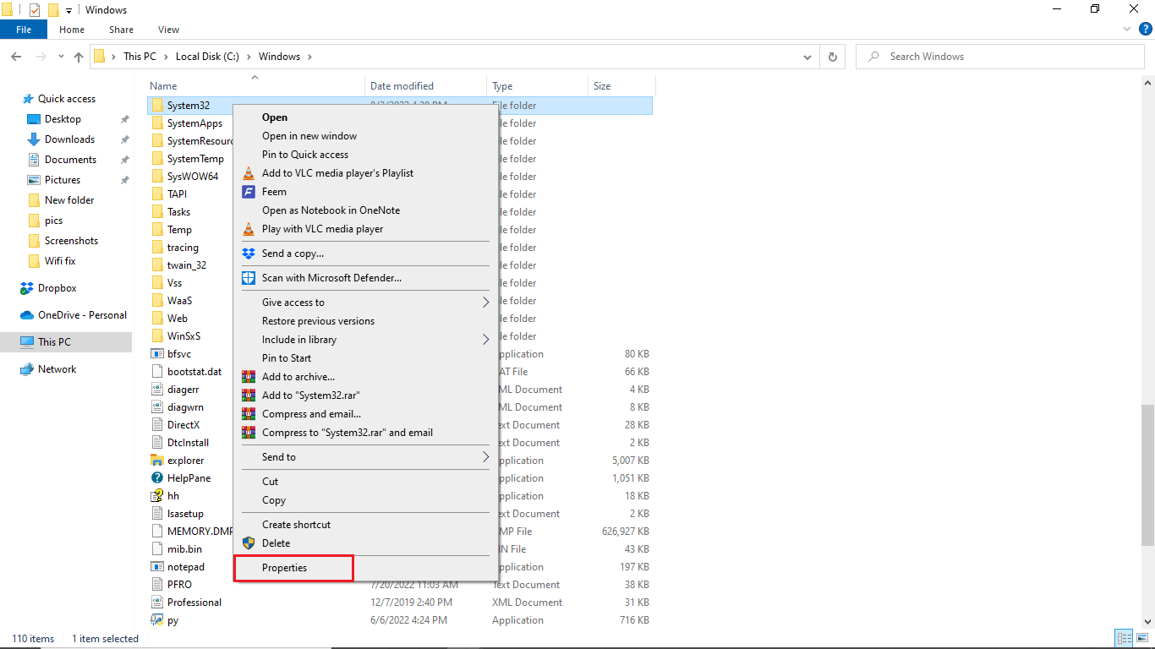
Task: Click the explorer application icon
Action: pos(156,461)
